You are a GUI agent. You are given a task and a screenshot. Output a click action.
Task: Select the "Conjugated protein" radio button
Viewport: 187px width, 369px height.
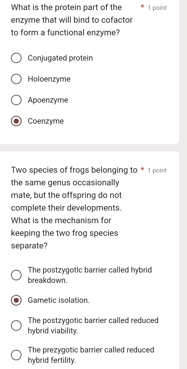point(16,58)
